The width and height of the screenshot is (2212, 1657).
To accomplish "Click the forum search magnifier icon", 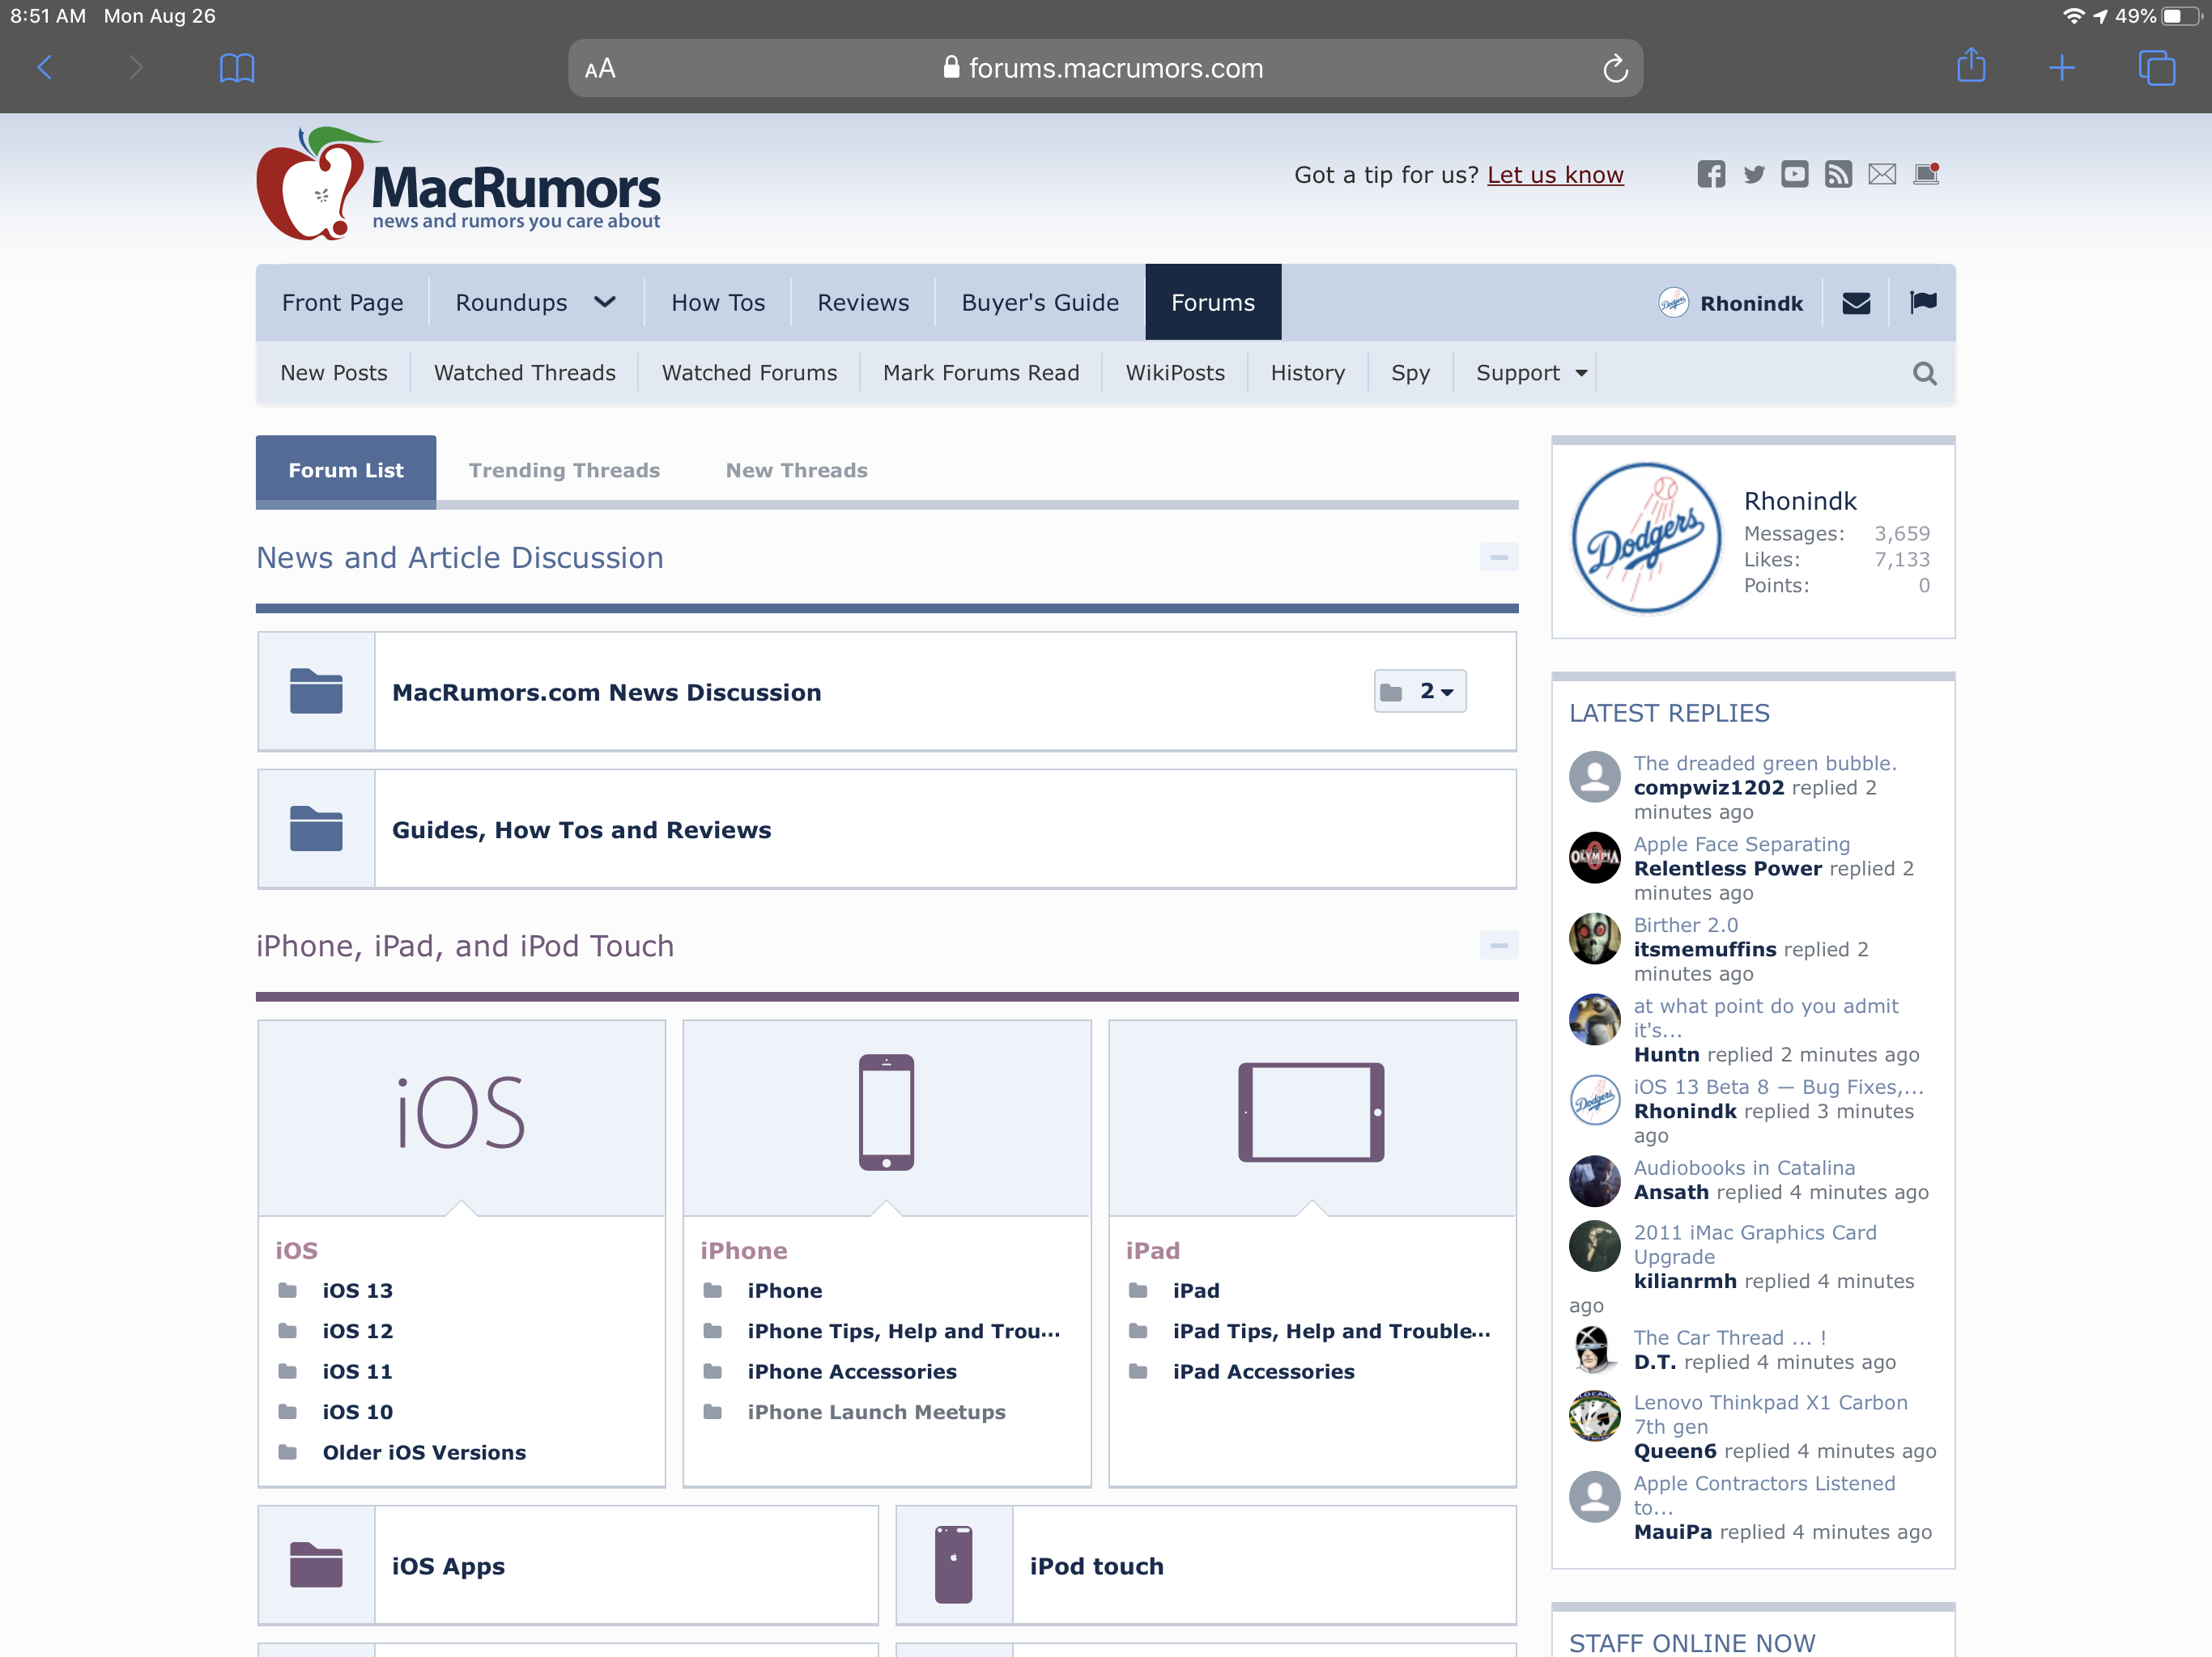I will (x=1924, y=374).
